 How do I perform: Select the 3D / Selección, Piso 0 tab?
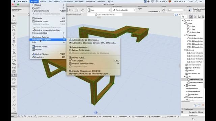pos(105,14)
